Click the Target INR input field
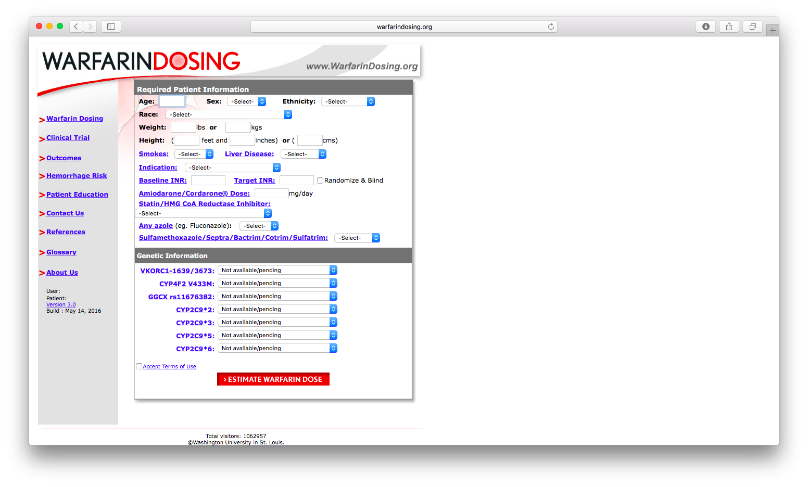The width and height of the screenshot is (808, 487). tap(296, 181)
